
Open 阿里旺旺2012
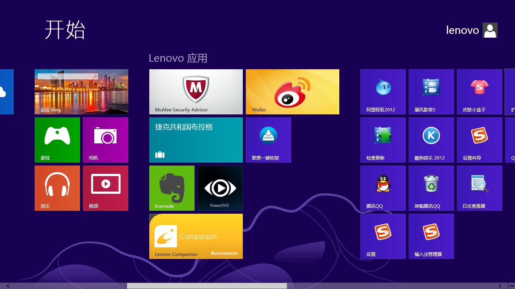click(x=383, y=91)
